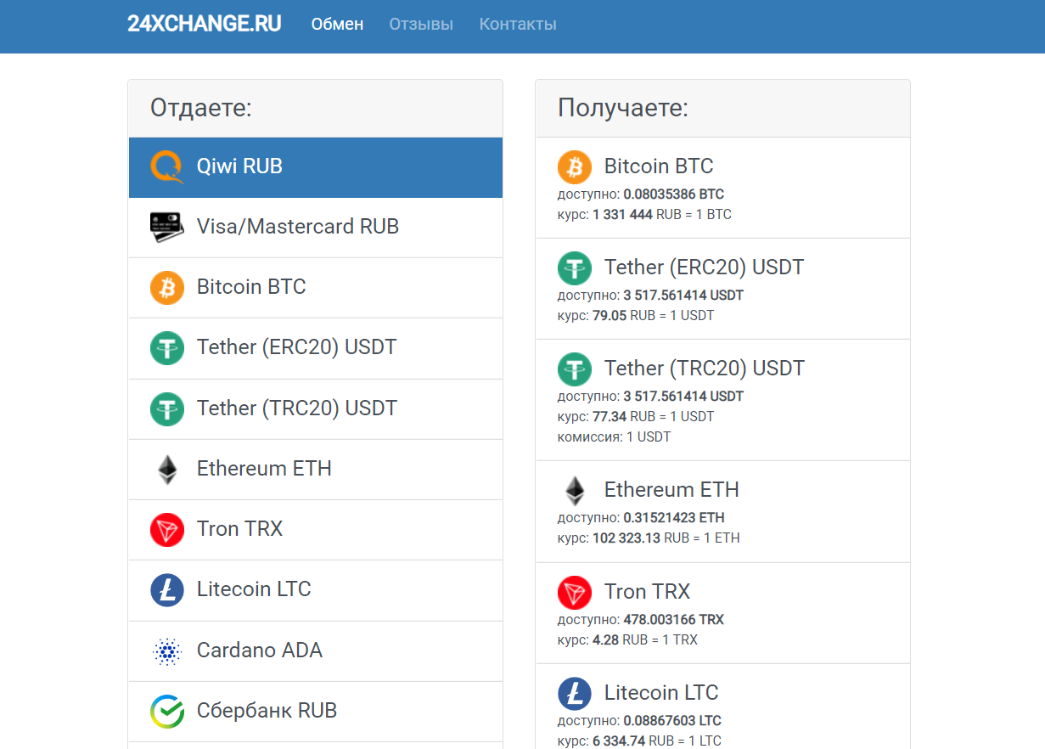Click Tron icon in Отдаете list
Viewport: 1045px width, 749px height.
point(167,529)
